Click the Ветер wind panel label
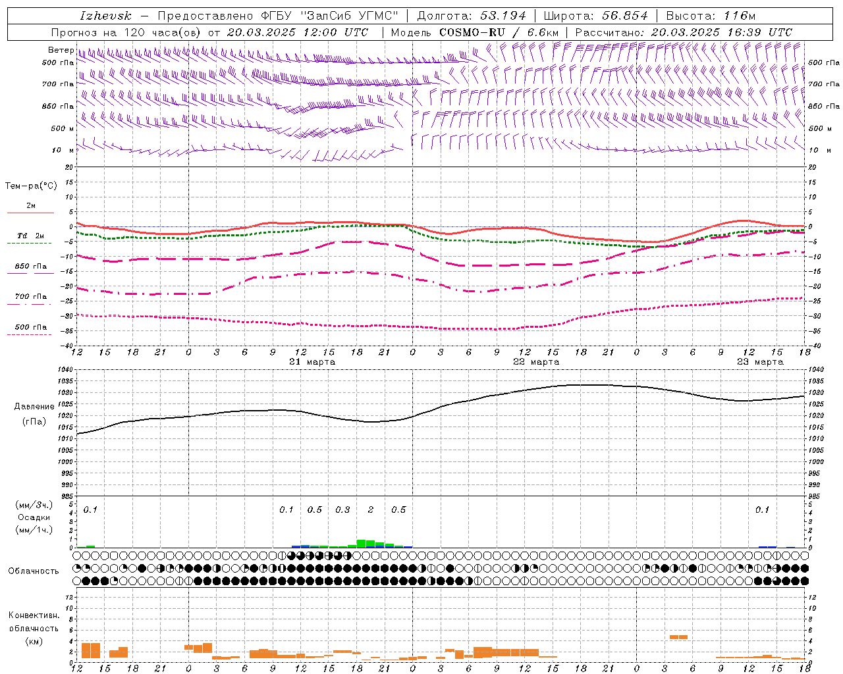Image resolution: width=843 pixels, height=674 pixels. [61, 50]
